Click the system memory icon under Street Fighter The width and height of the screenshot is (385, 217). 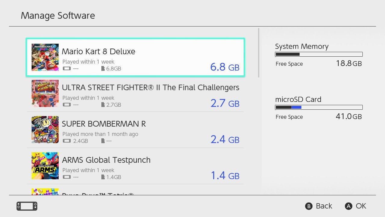click(x=66, y=105)
